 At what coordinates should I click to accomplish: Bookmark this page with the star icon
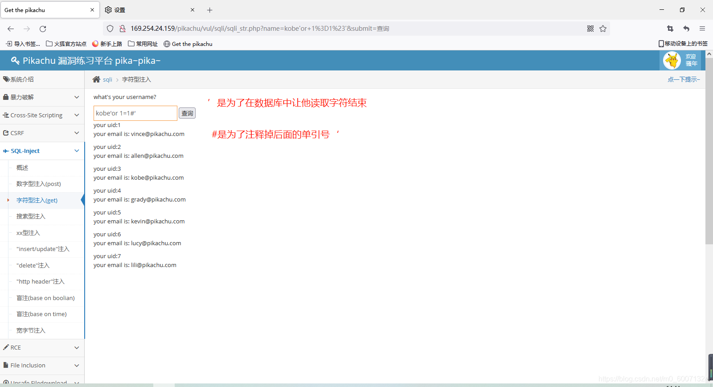603,29
